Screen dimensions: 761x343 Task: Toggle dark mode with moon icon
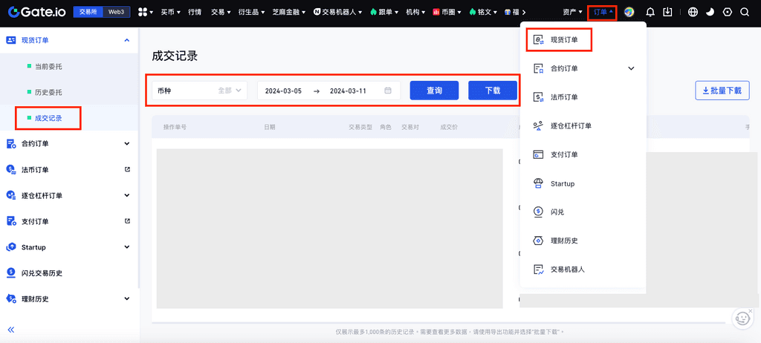710,12
